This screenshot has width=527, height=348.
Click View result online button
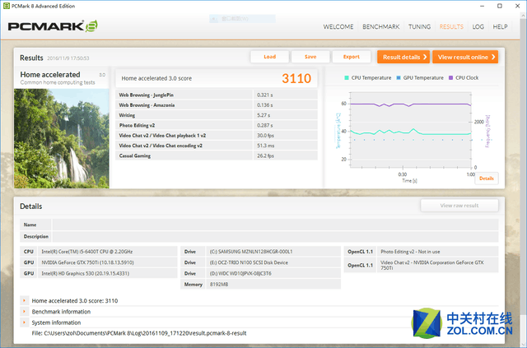465,57
